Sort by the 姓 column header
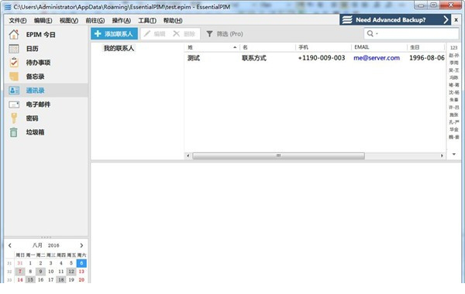The width and height of the screenshot is (465, 294). 212,47
